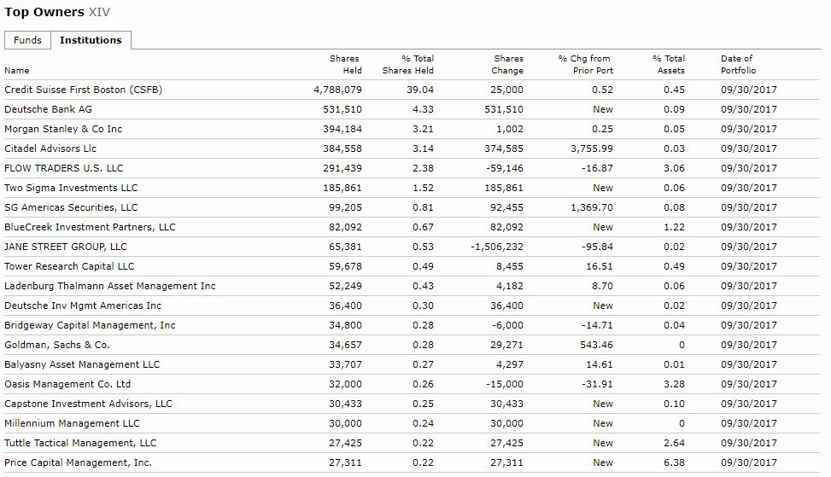Select SG Americas Securities, LLC name
The height and width of the screenshot is (477, 831).
click(x=71, y=207)
